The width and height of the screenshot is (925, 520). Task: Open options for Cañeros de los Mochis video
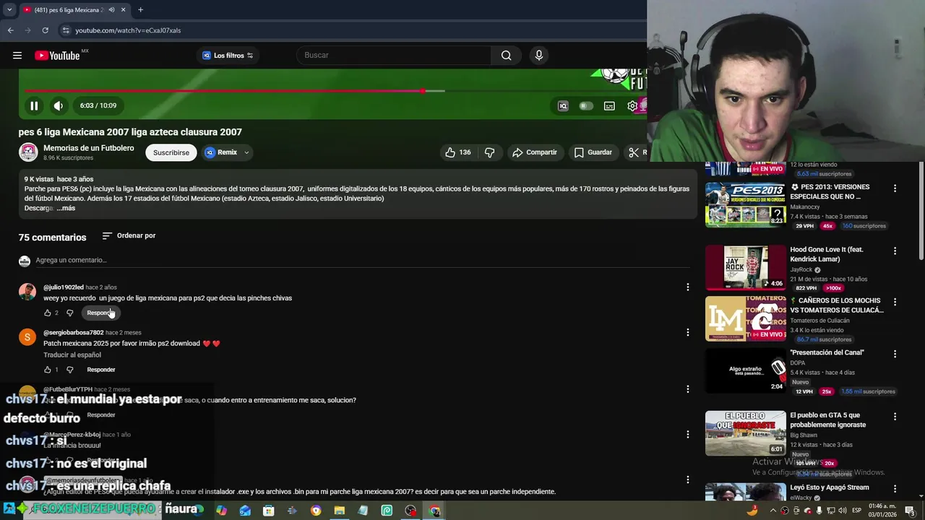895,302
